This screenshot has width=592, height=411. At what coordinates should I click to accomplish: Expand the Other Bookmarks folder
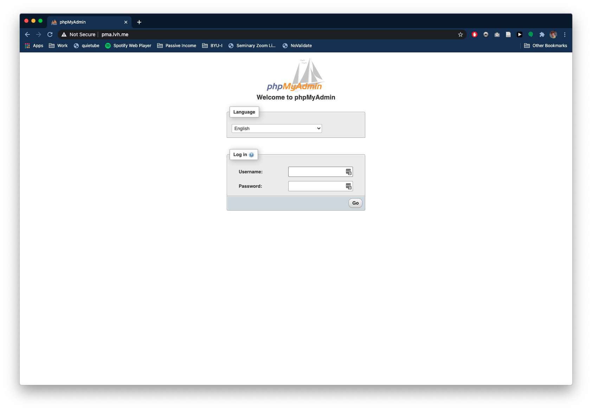[x=546, y=46]
